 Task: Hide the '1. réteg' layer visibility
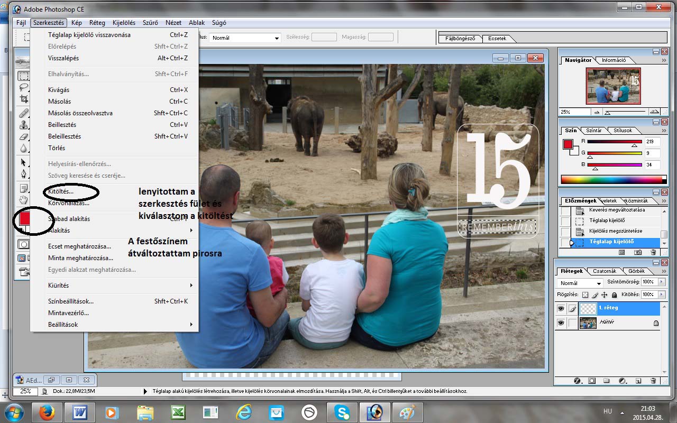561,308
